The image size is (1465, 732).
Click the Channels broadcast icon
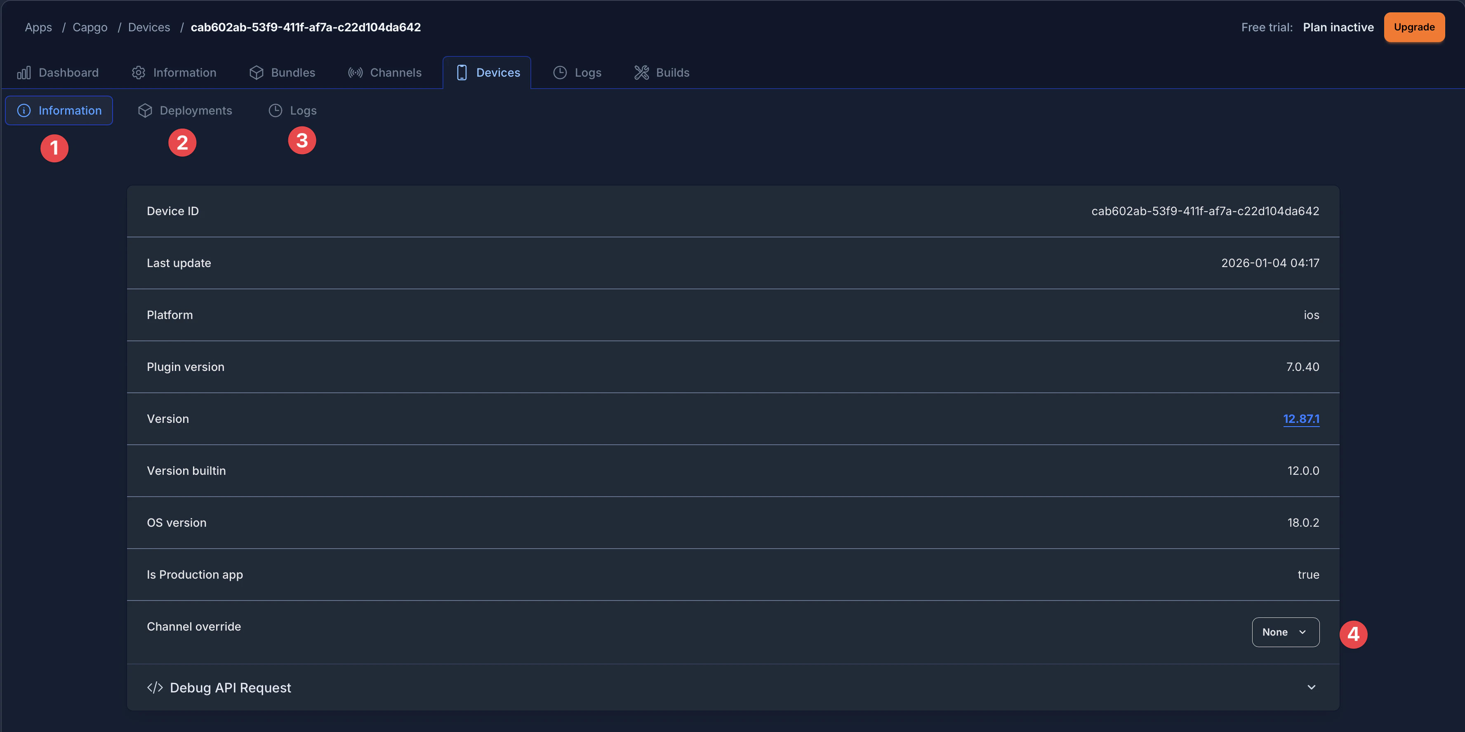click(356, 73)
